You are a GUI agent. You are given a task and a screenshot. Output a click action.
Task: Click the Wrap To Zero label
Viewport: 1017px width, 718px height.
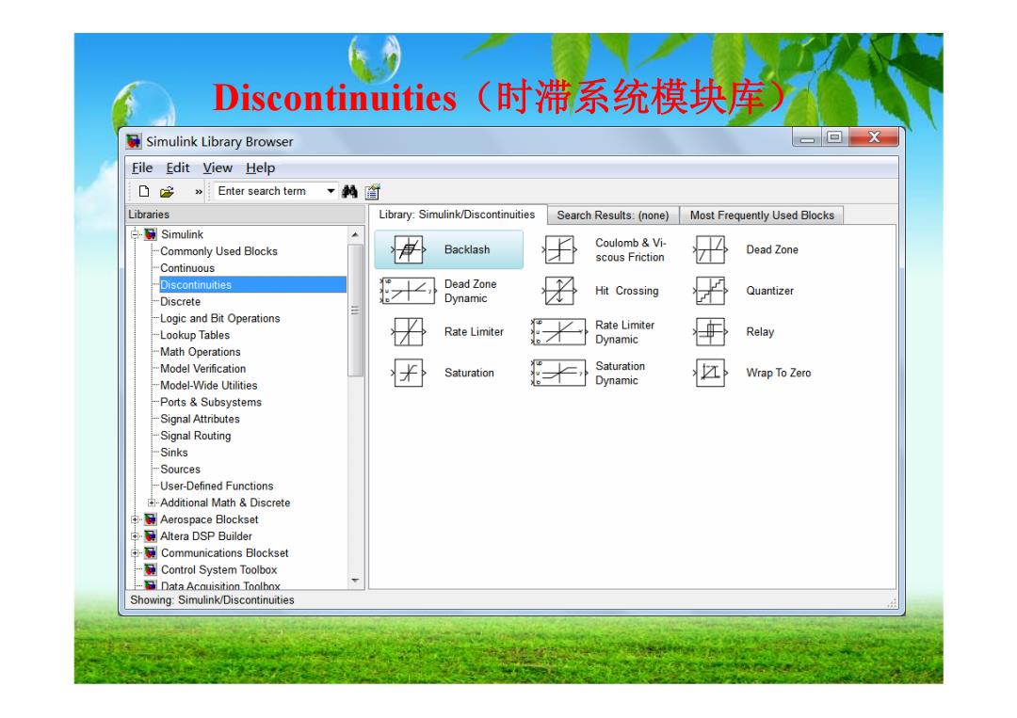(779, 374)
